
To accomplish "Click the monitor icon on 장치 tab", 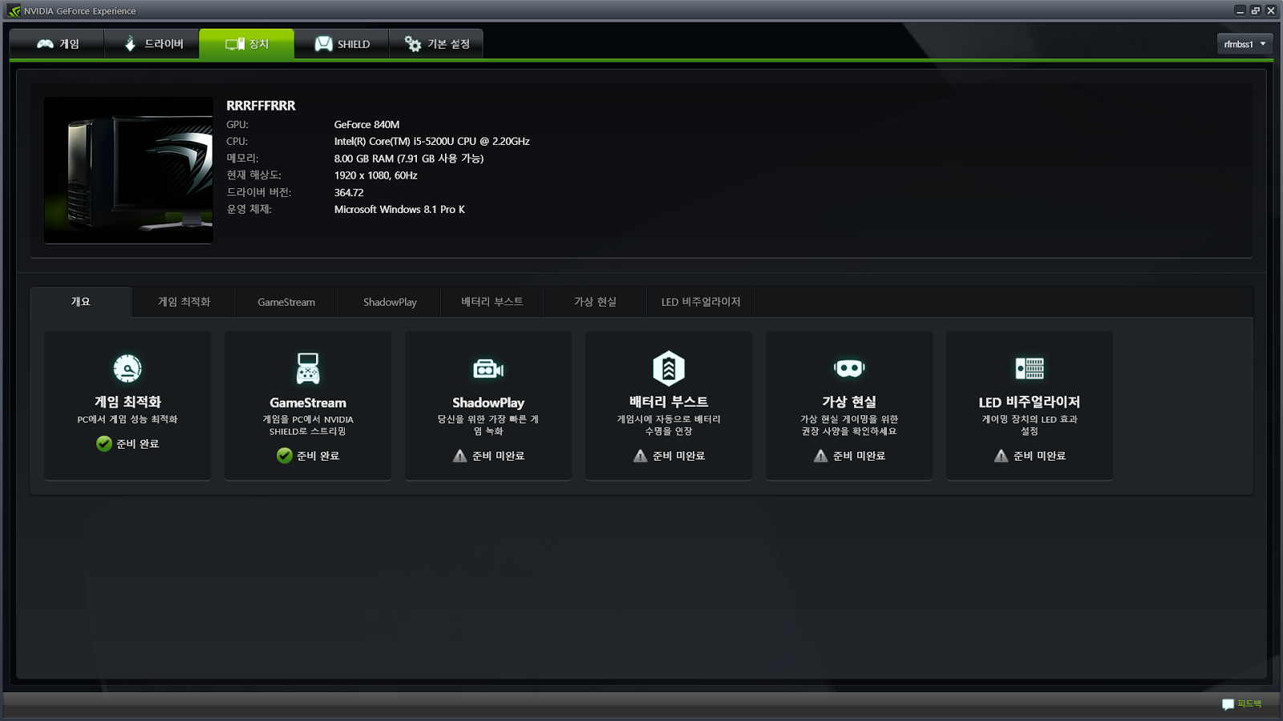I will (x=234, y=44).
